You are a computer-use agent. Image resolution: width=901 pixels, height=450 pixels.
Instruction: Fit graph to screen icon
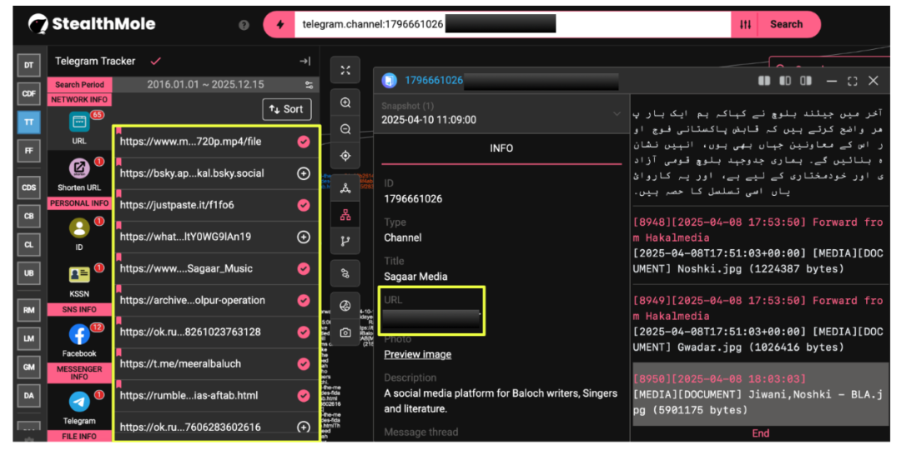point(345,70)
